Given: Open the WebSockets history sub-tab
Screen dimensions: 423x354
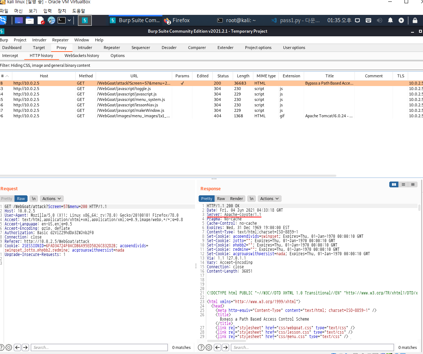Looking at the screenshot, I should tap(82, 56).
